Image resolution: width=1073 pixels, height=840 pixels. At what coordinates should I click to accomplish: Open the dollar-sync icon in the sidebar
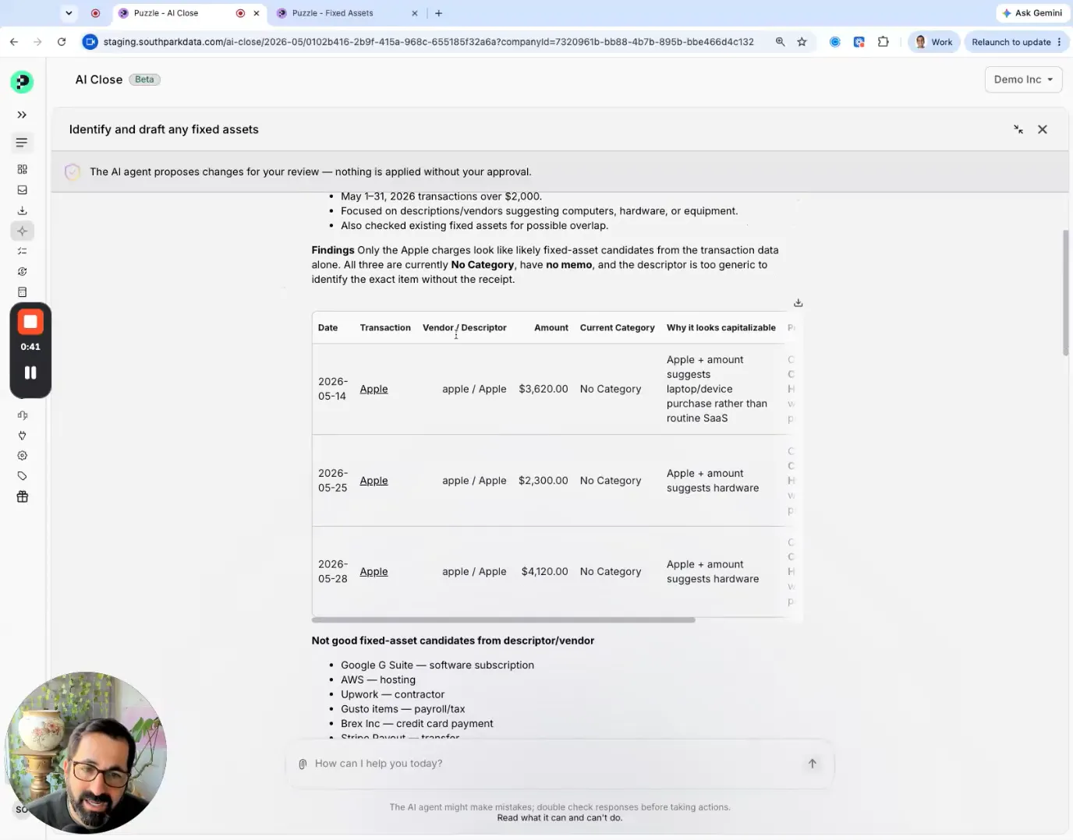tap(22, 271)
